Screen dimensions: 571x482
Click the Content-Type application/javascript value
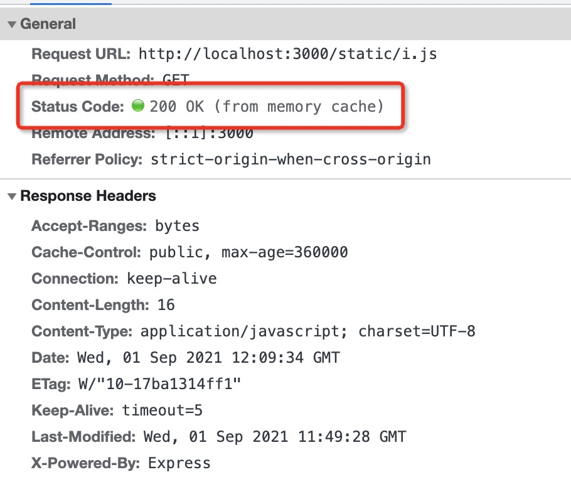point(307,331)
